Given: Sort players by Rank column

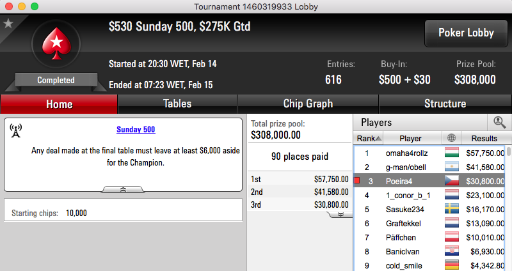Looking at the screenshot, I should pos(369,138).
